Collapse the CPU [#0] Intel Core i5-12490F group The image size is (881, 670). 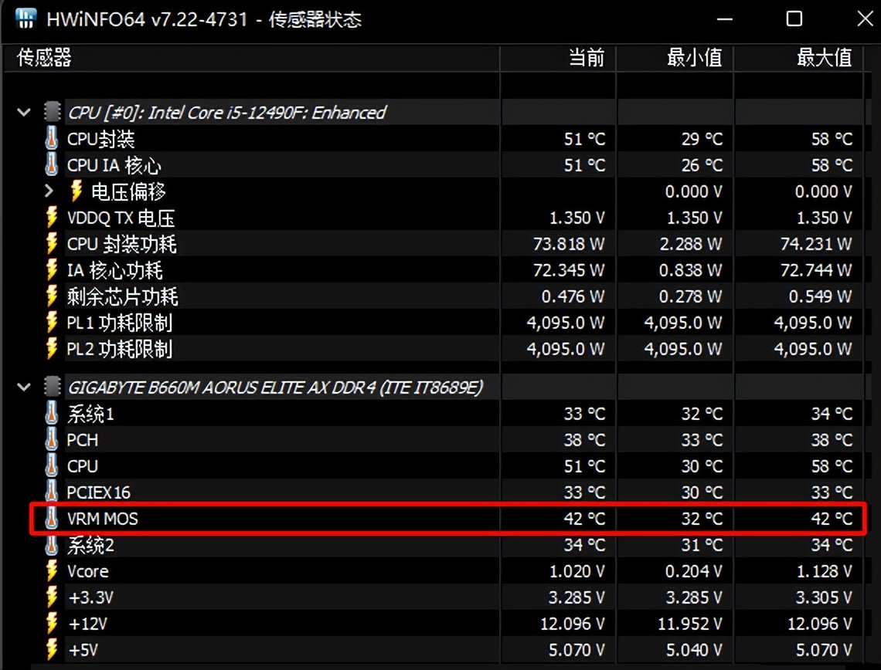[x=24, y=112]
